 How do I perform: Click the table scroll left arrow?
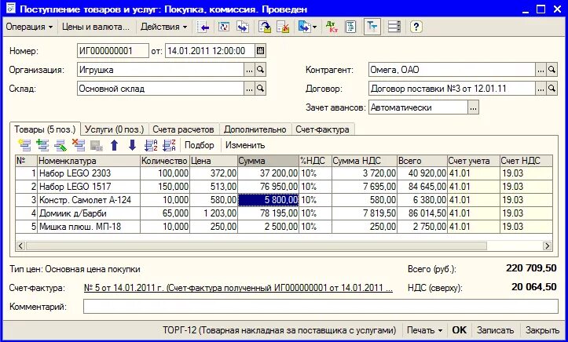20,246
